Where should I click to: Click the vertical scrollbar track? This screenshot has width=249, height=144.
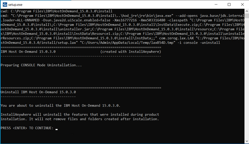pos(246,79)
